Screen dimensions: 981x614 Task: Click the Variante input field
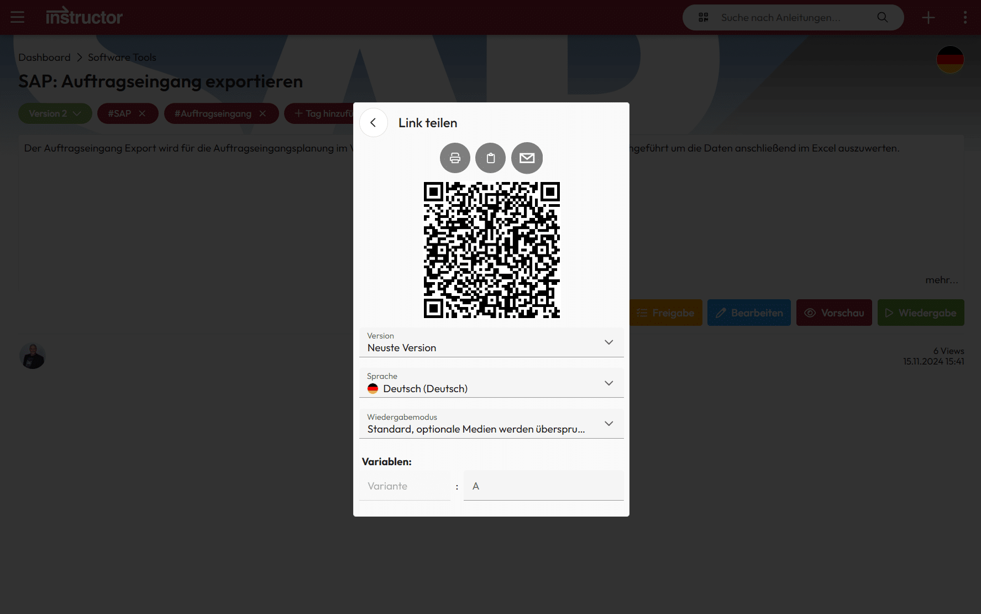(x=405, y=486)
